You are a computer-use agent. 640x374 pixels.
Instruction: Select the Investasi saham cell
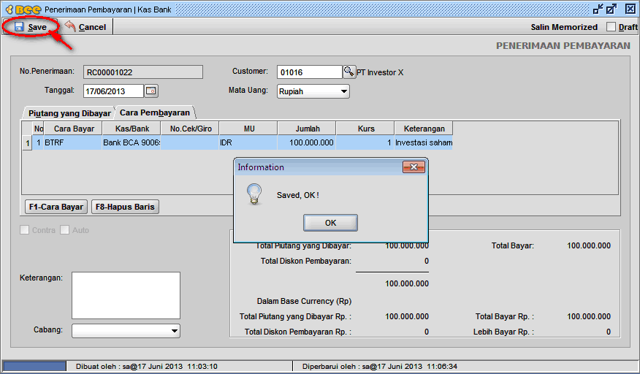pyautogui.click(x=424, y=142)
